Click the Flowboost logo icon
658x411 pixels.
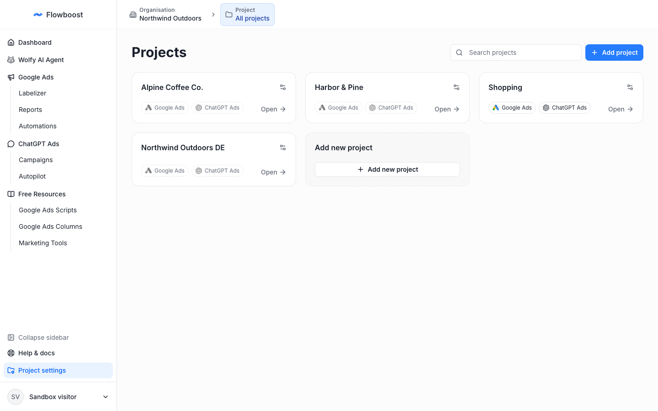[38, 15]
